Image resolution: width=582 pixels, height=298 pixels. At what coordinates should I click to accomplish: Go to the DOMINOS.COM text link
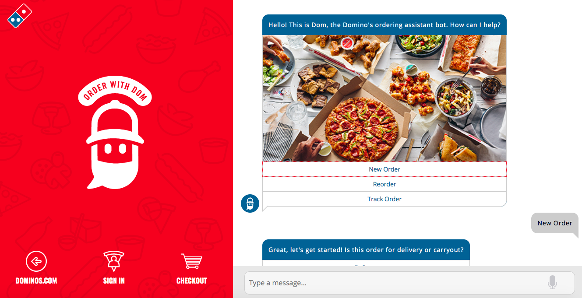[36, 281]
